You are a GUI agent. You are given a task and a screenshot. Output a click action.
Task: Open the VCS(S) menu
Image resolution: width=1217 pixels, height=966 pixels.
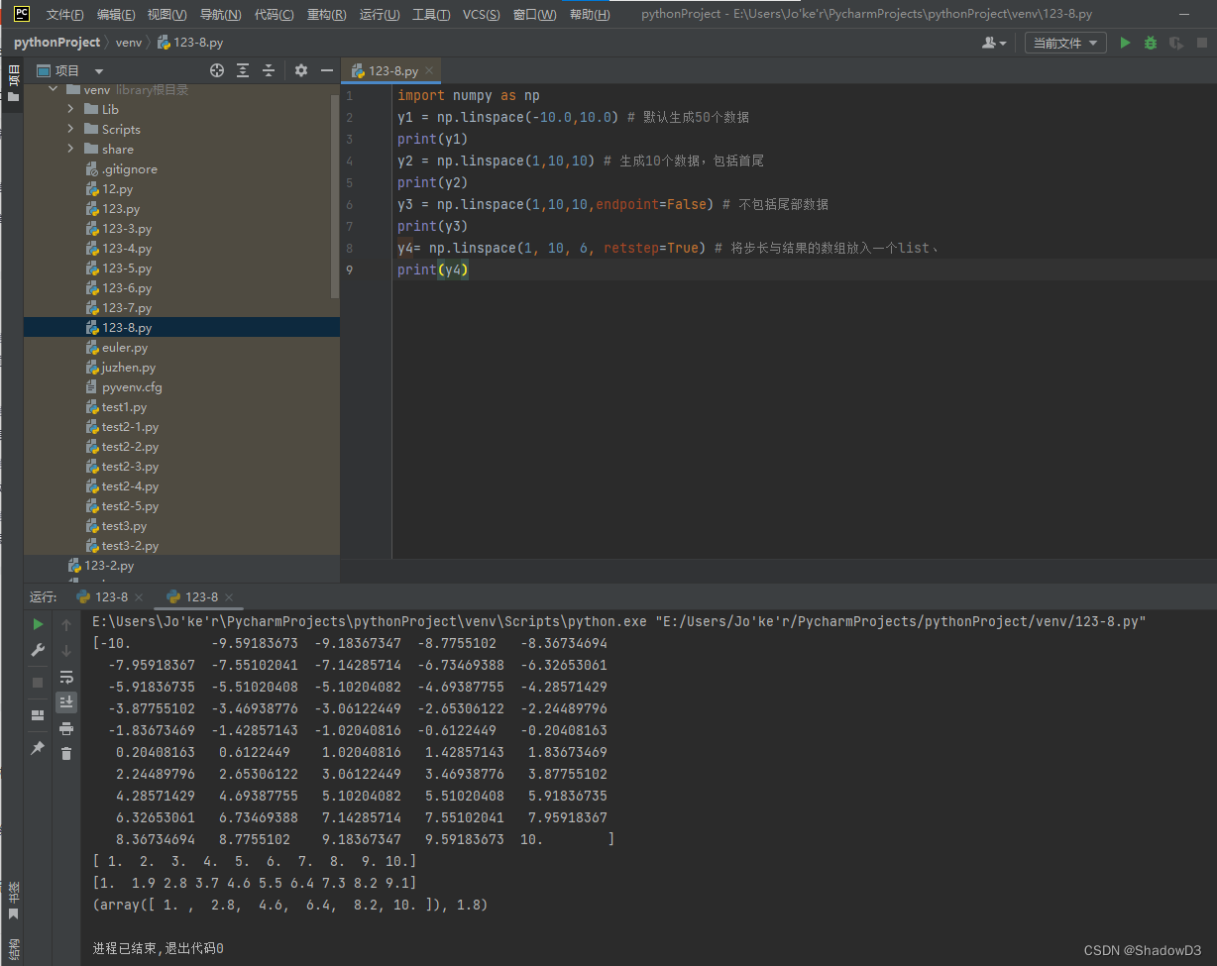[482, 15]
